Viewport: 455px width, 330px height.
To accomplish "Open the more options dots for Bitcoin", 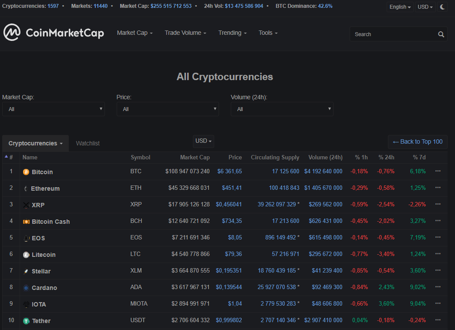I will pos(438,171).
